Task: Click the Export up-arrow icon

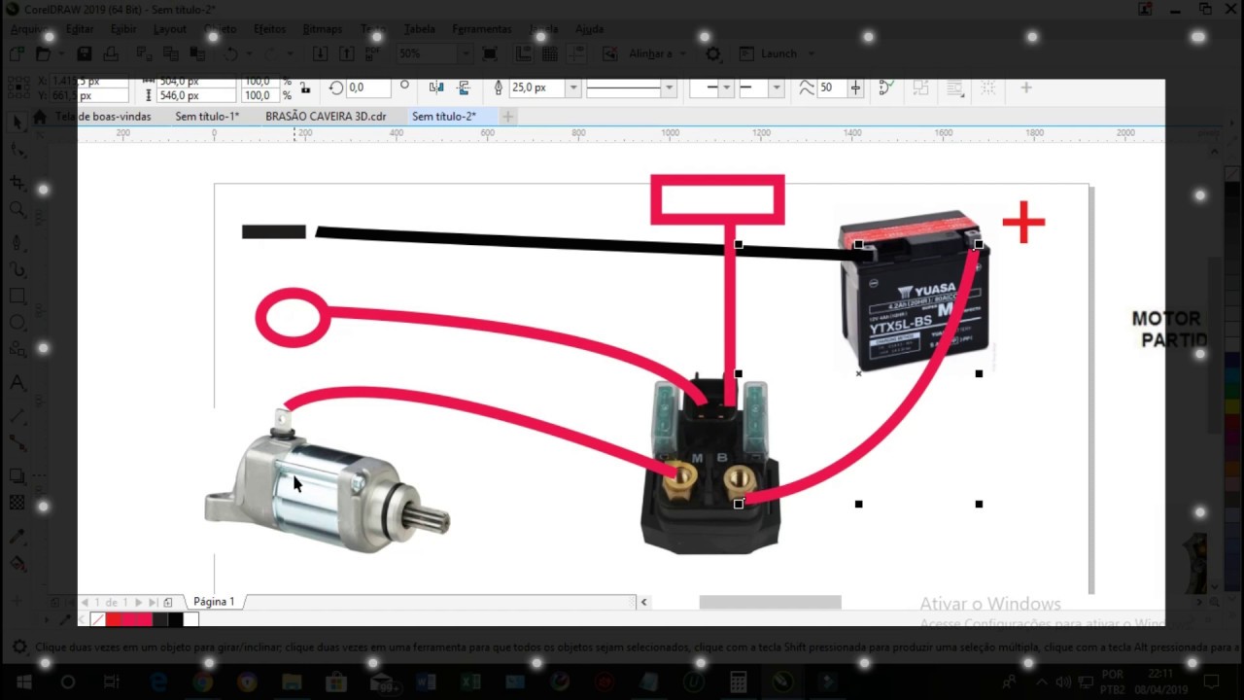Action: point(346,53)
